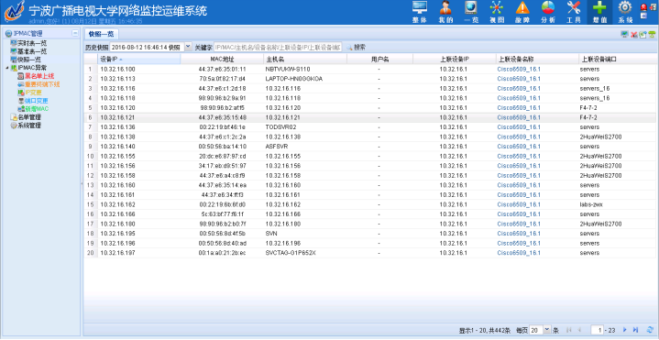The height and width of the screenshot is (340, 659).
Task: Click the monitor checkmark toolbar icon
Action: (x=624, y=35)
